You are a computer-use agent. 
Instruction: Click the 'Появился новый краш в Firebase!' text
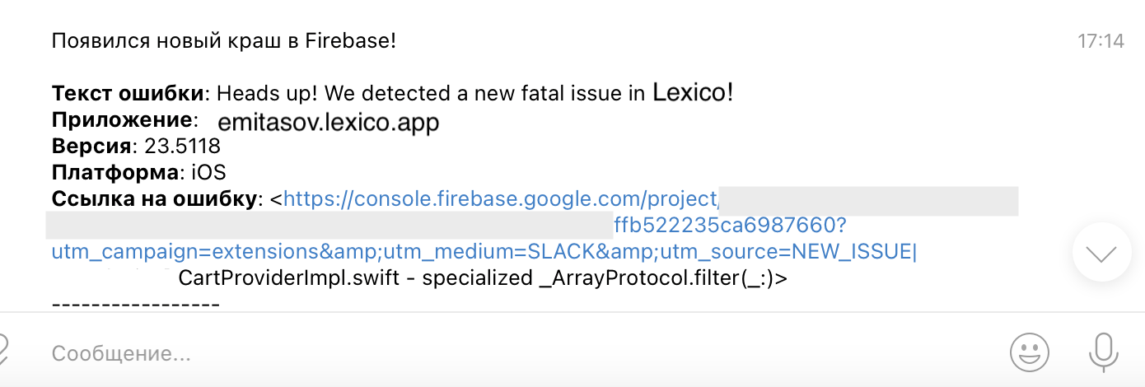224,40
